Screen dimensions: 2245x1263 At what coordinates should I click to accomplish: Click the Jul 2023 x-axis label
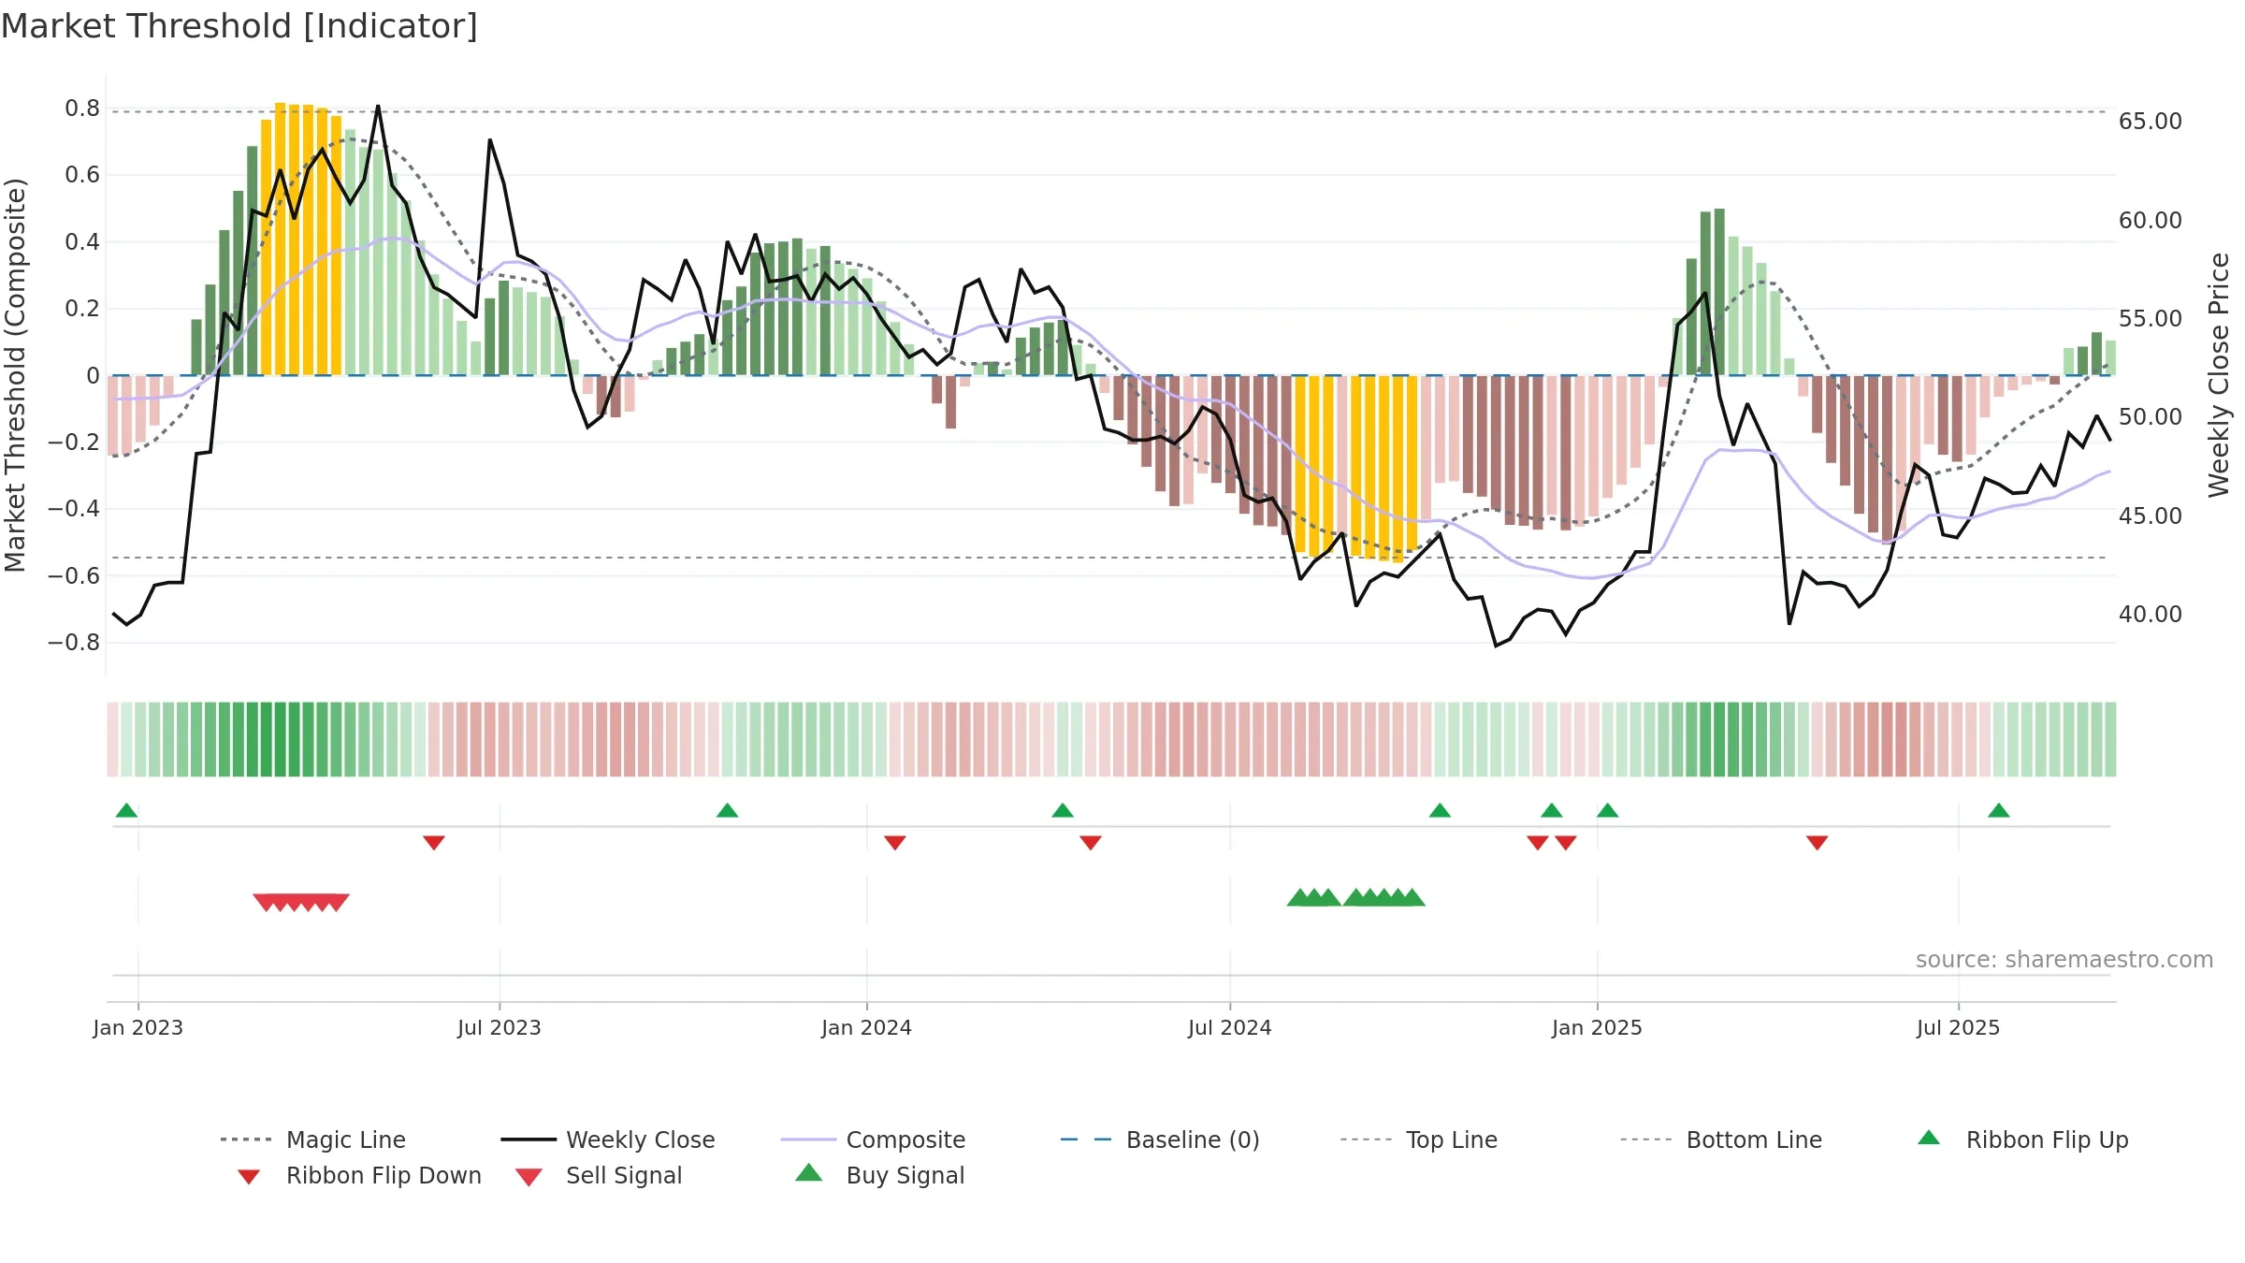(x=500, y=1027)
